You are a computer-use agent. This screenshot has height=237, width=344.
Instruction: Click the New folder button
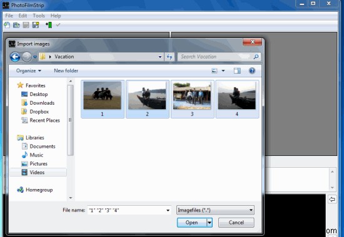point(66,70)
